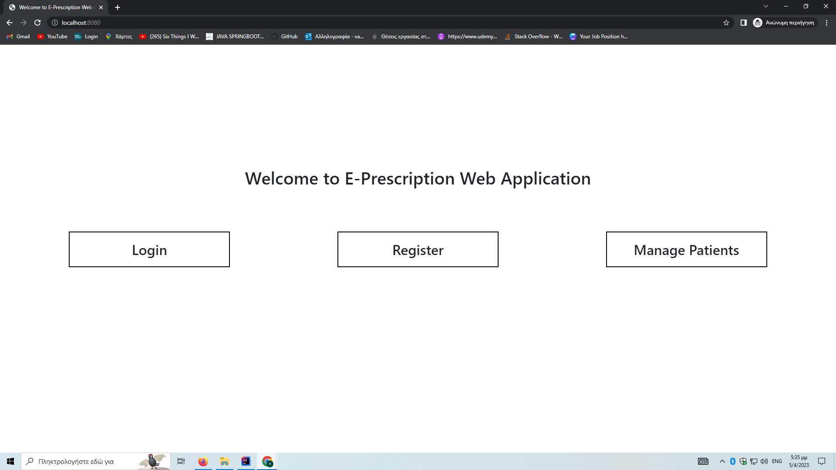Open the Stack Overflow bookmark
Viewport: 836px width, 470px height.
tap(534, 37)
